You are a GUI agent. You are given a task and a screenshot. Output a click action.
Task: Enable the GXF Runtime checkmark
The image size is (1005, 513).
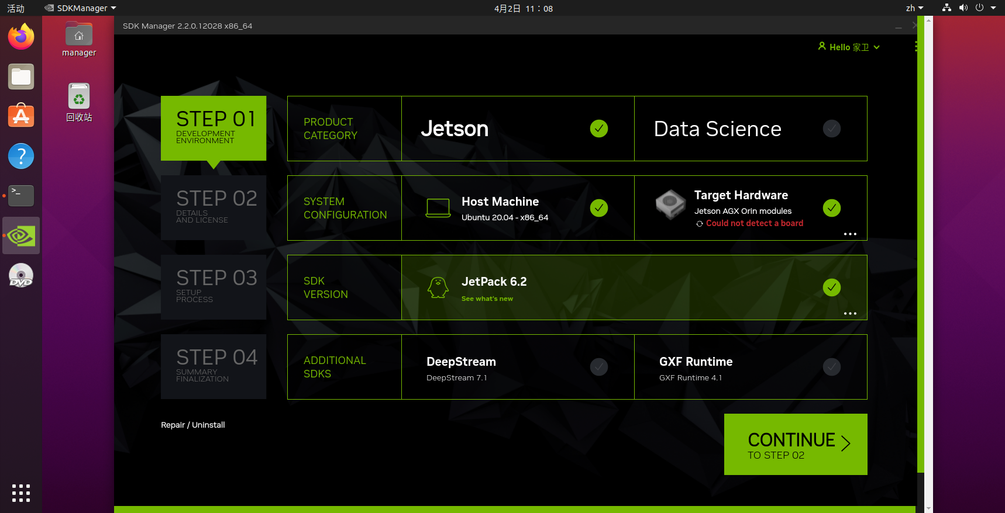[x=832, y=367]
